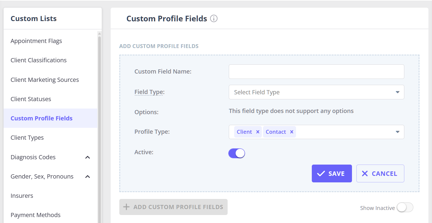Screen dimensions: 432x223
Task: Expand the Gender, Sex, Pronouns section
Action: [87, 176]
